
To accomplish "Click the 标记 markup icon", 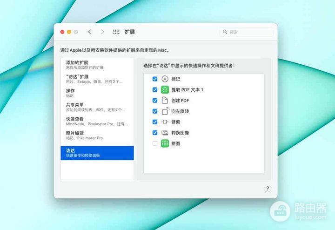I will (165, 79).
